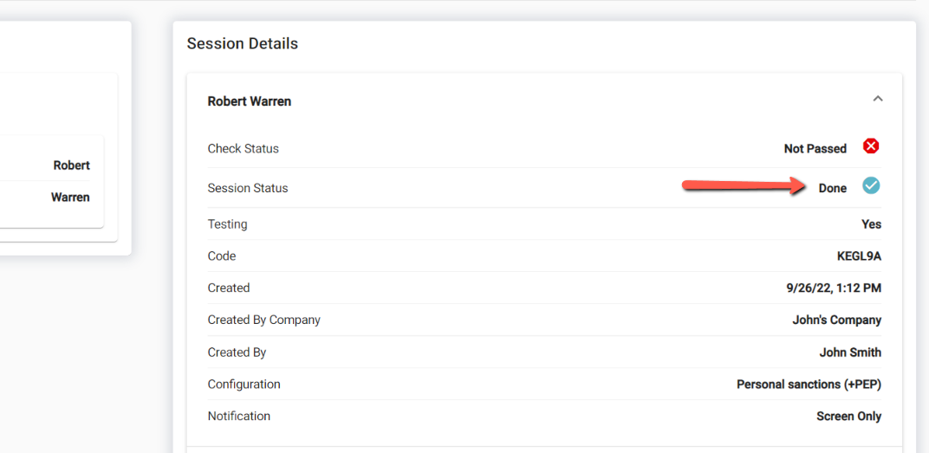Click the Created By Company label
929x453 pixels.
pos(264,320)
